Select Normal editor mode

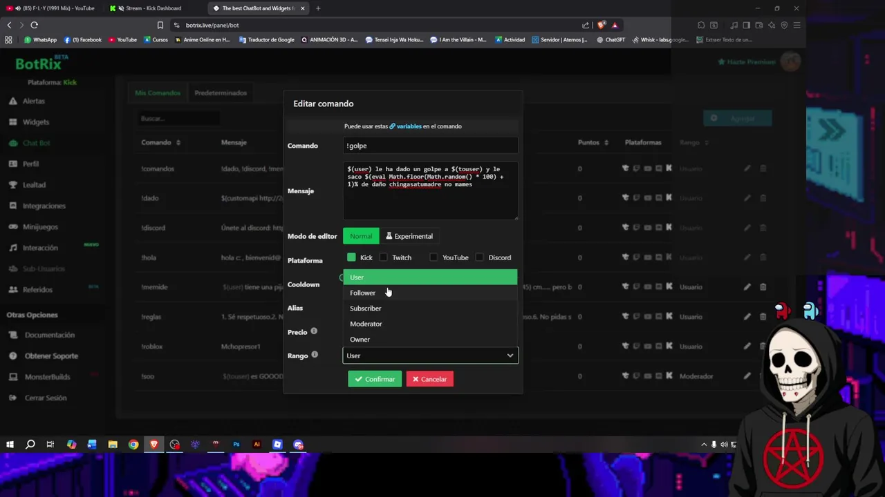pos(361,236)
